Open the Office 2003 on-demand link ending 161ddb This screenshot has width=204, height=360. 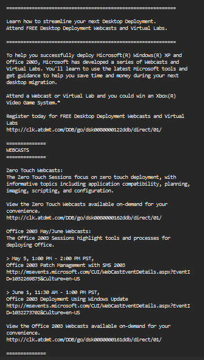(x=84, y=340)
